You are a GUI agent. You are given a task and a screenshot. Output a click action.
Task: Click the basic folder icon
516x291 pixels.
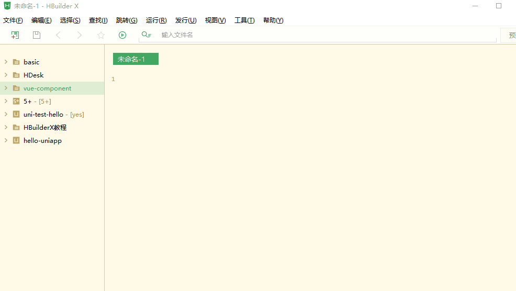[16, 62]
